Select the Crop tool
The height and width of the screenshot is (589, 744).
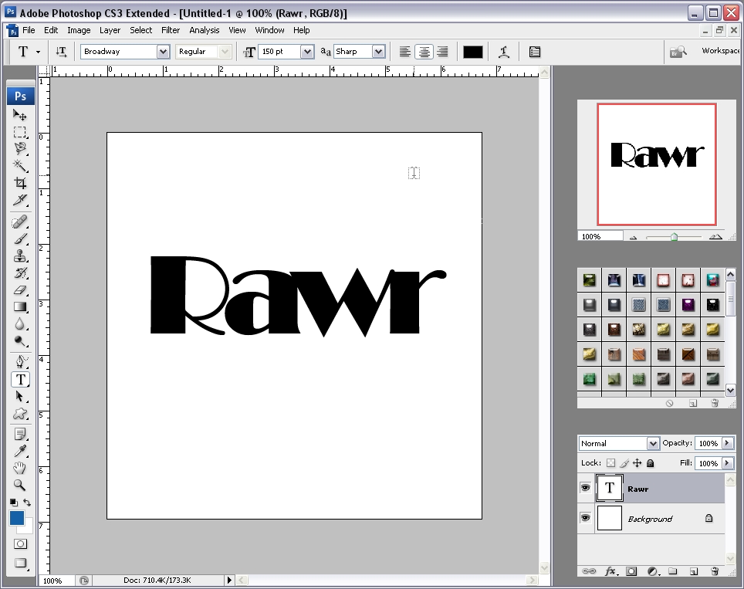(x=19, y=183)
